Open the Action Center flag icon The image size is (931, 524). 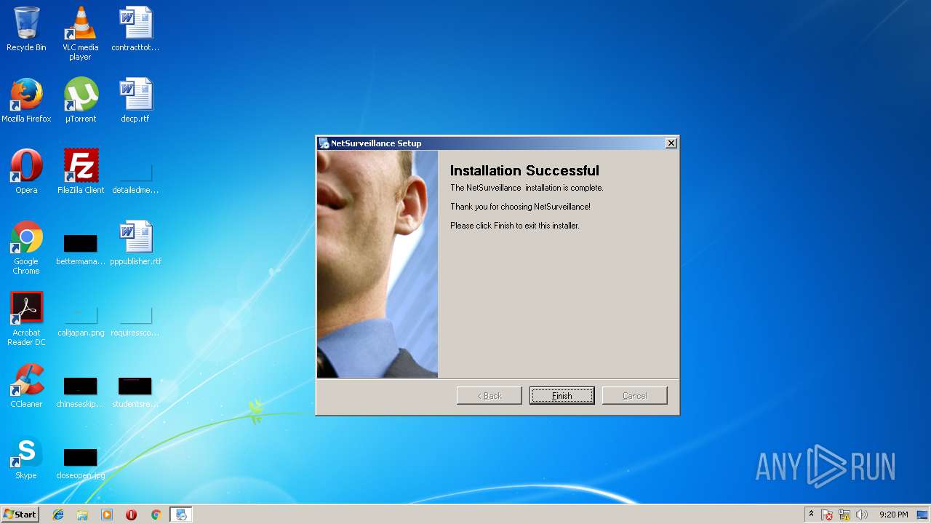[x=827, y=515]
